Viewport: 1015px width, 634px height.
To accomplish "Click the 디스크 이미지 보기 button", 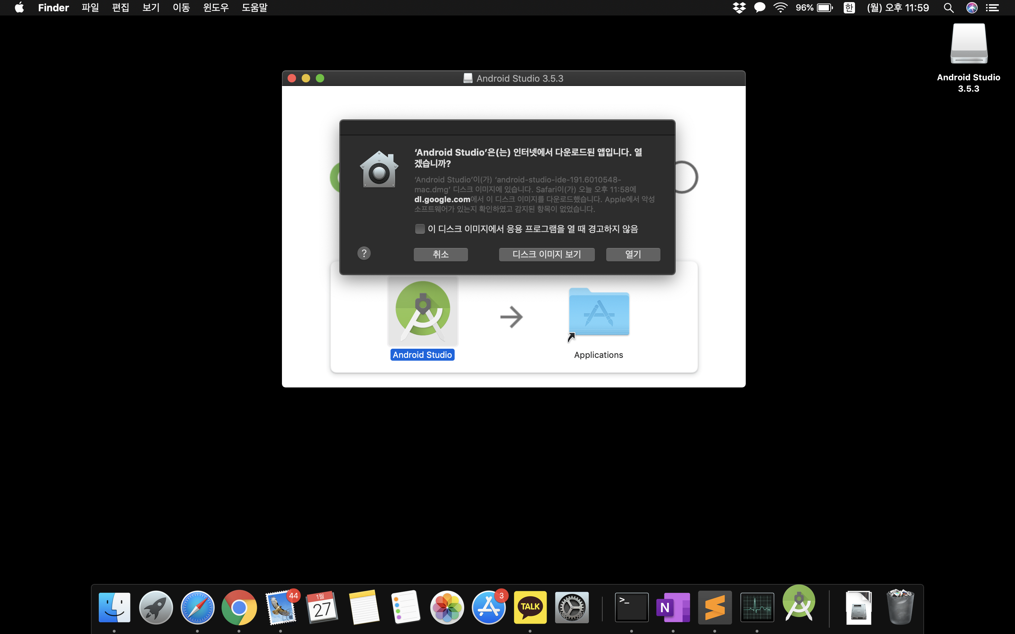I will click(547, 254).
